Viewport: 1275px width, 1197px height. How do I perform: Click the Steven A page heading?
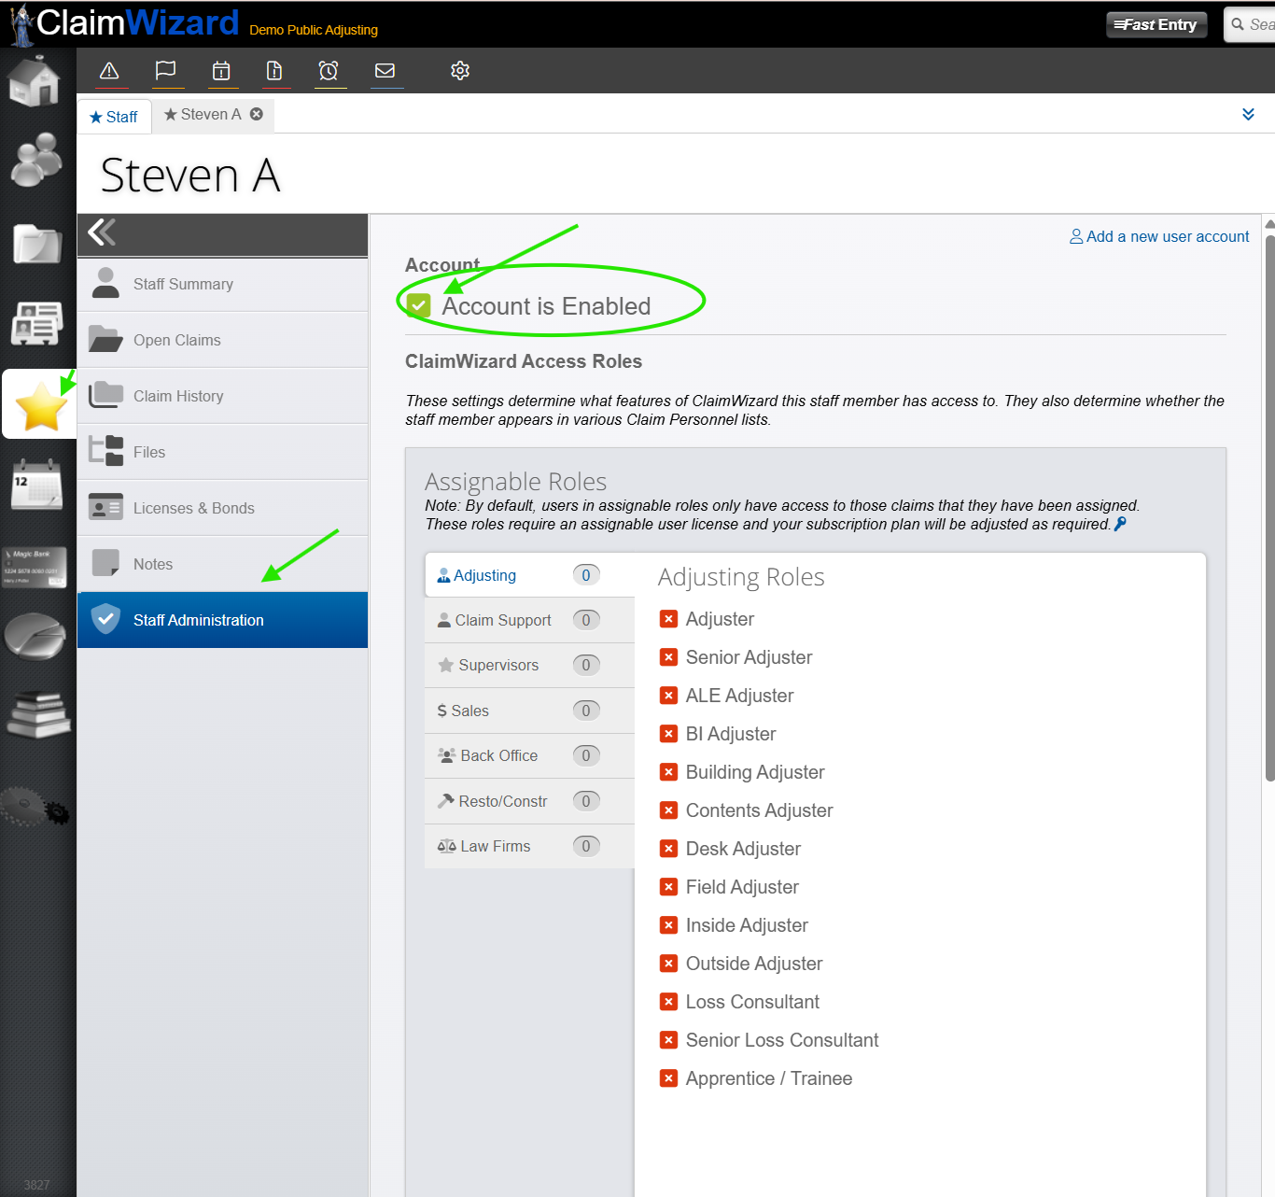pyautogui.click(x=190, y=176)
